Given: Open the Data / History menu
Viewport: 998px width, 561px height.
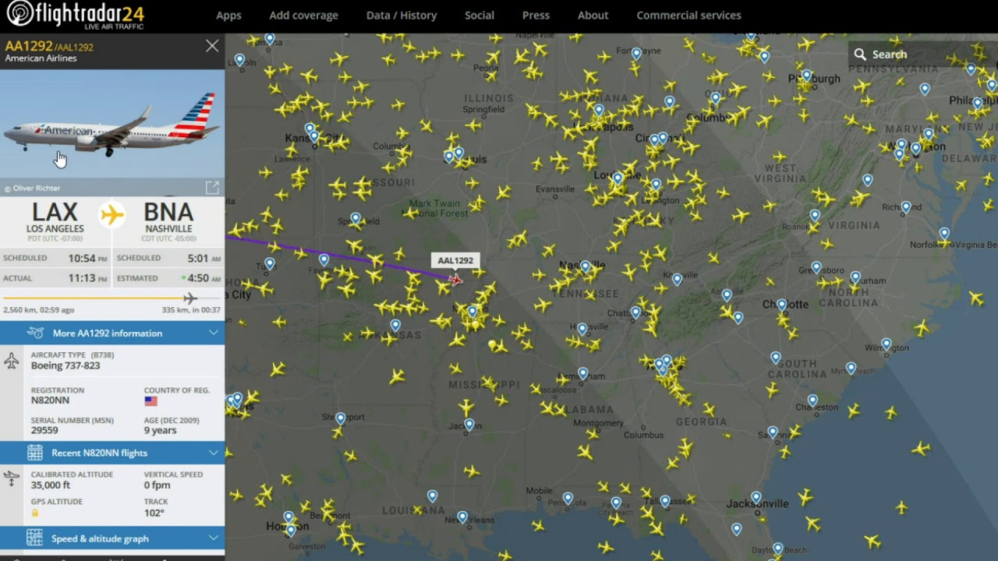Looking at the screenshot, I should [x=402, y=16].
